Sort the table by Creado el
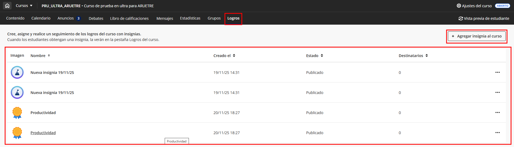 coord(224,56)
